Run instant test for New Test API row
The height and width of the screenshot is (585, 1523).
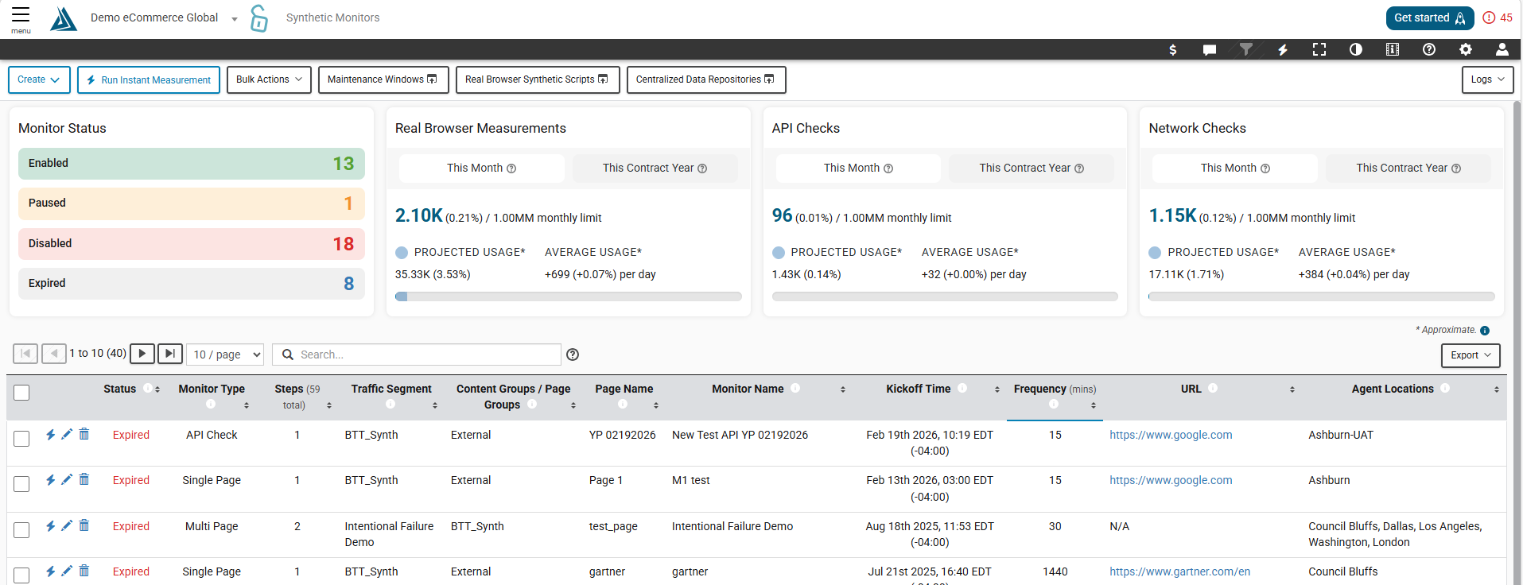click(x=50, y=435)
